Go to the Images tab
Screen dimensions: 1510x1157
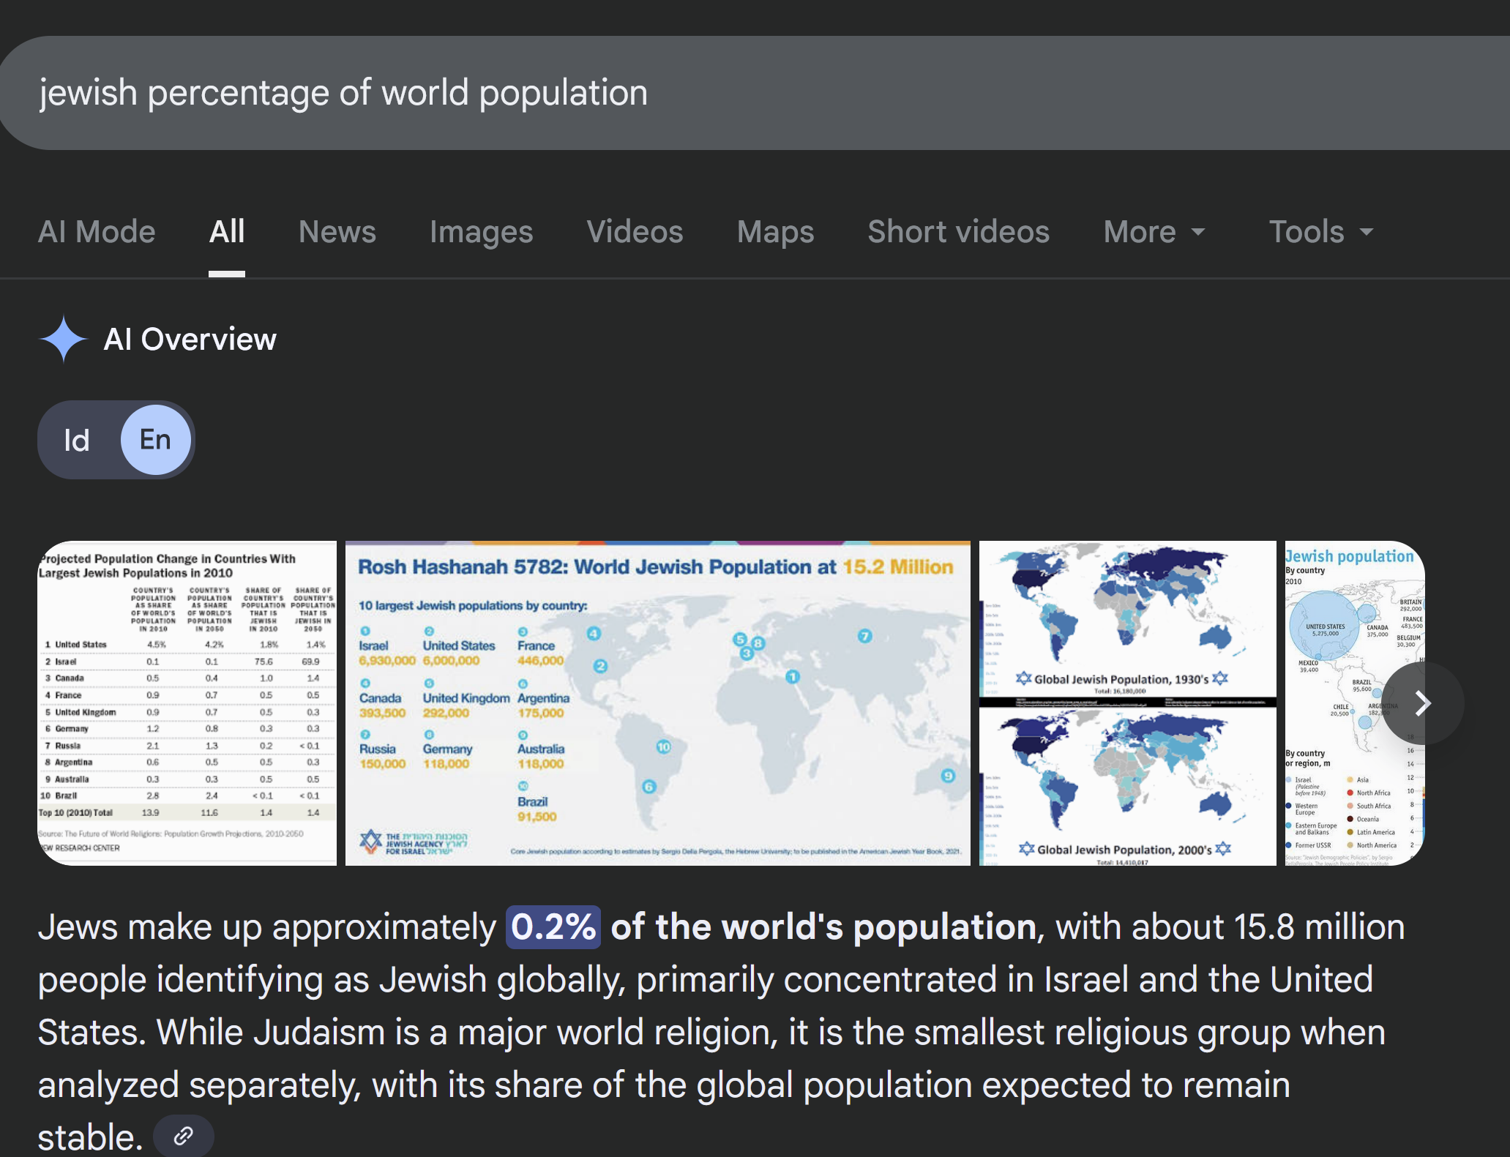tap(481, 232)
